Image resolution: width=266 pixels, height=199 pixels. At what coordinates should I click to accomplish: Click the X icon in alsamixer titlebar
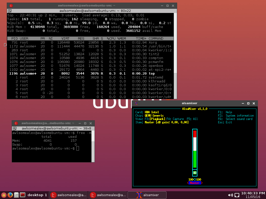pyautogui.click(x=136, y=103)
